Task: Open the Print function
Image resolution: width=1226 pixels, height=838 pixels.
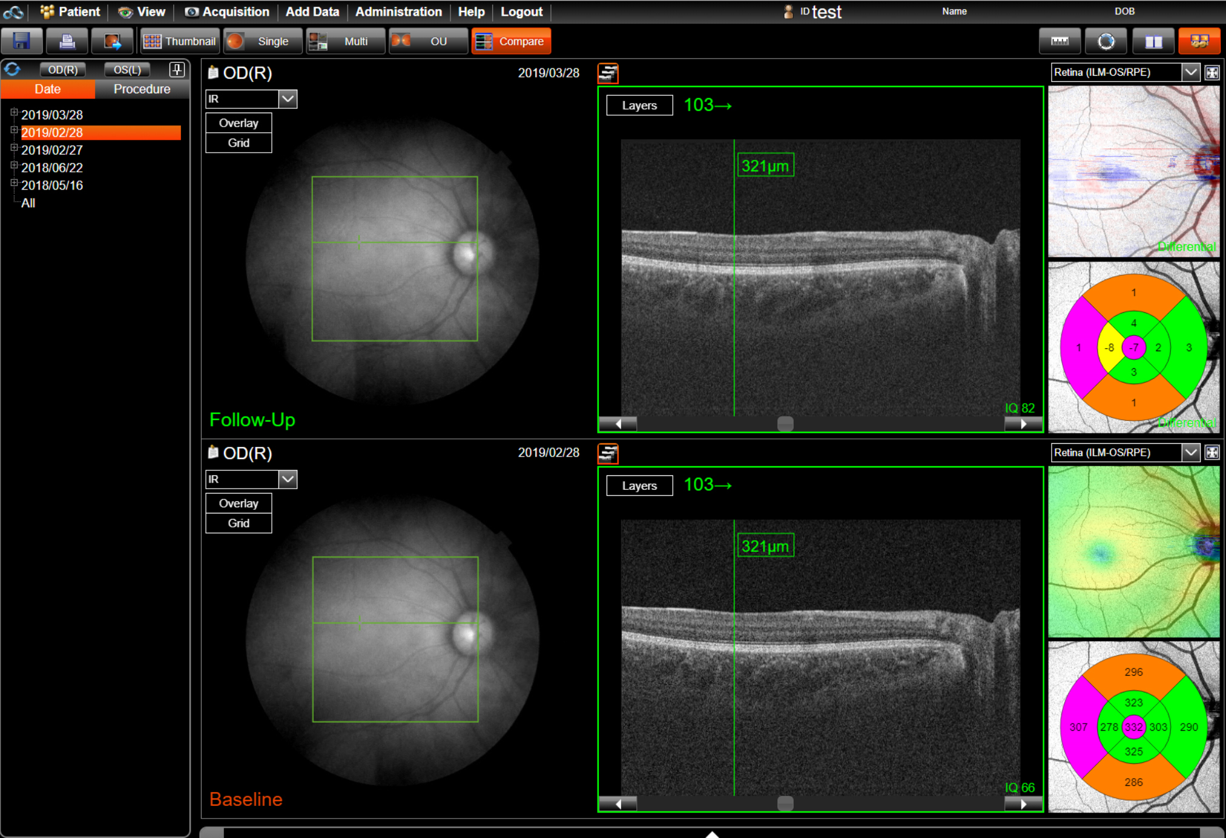Action: [67, 41]
